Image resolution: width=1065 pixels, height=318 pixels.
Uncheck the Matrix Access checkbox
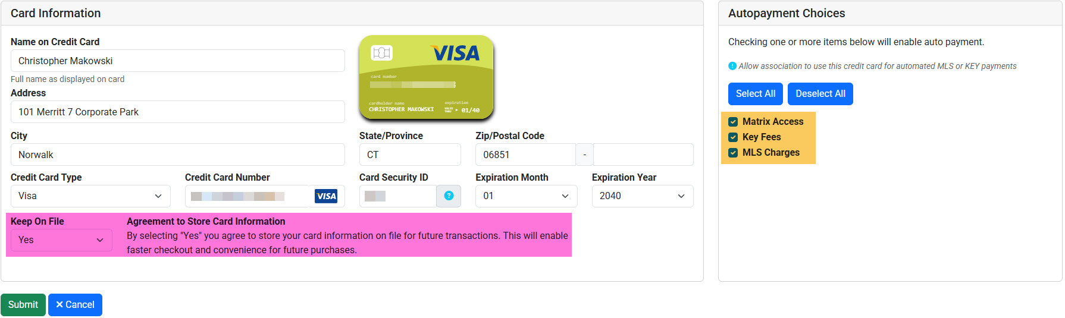tap(733, 122)
